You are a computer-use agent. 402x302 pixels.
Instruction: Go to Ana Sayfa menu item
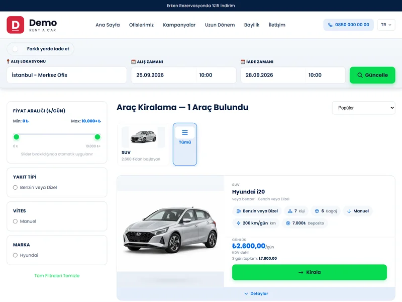108,25
